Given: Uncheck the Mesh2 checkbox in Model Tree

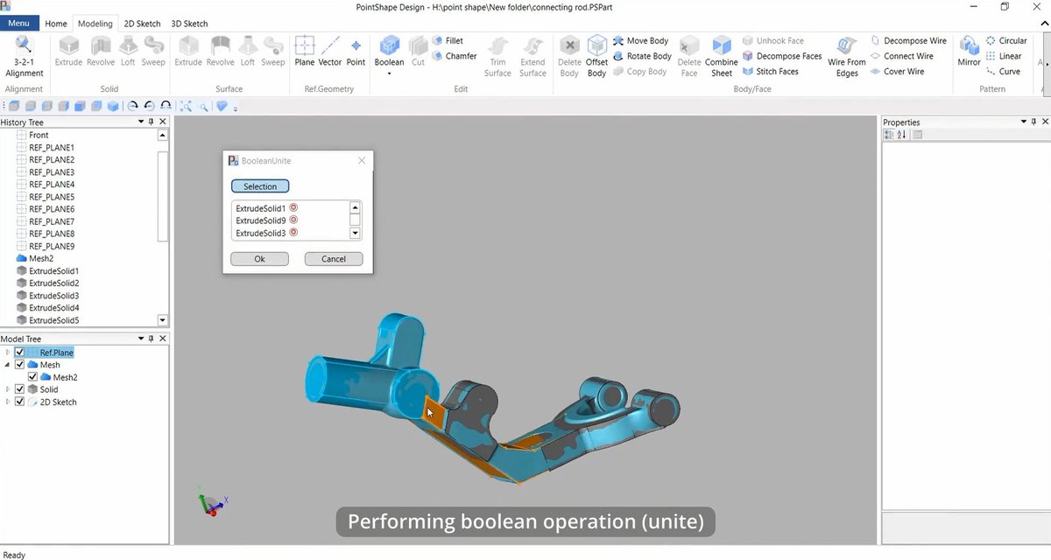Looking at the screenshot, I should (x=33, y=377).
